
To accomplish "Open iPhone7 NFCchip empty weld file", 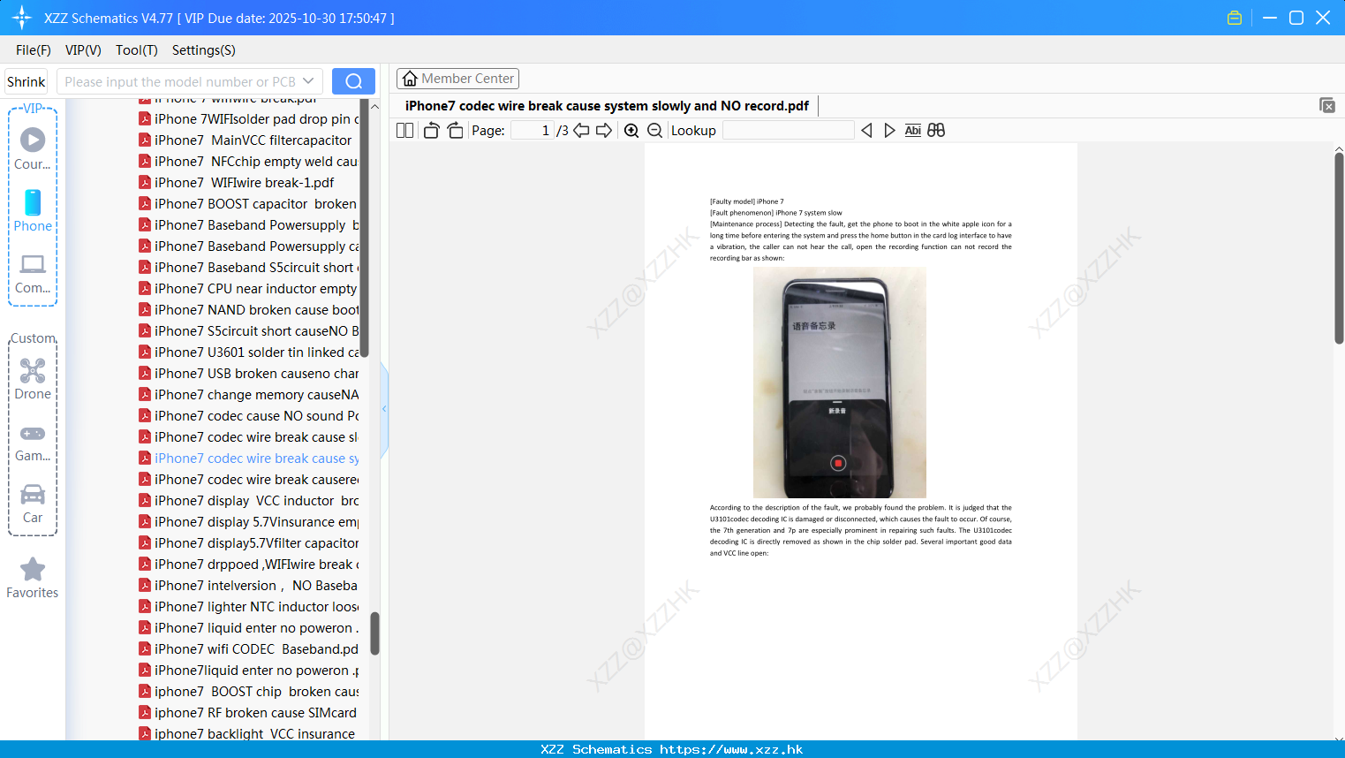I will tap(248, 162).
